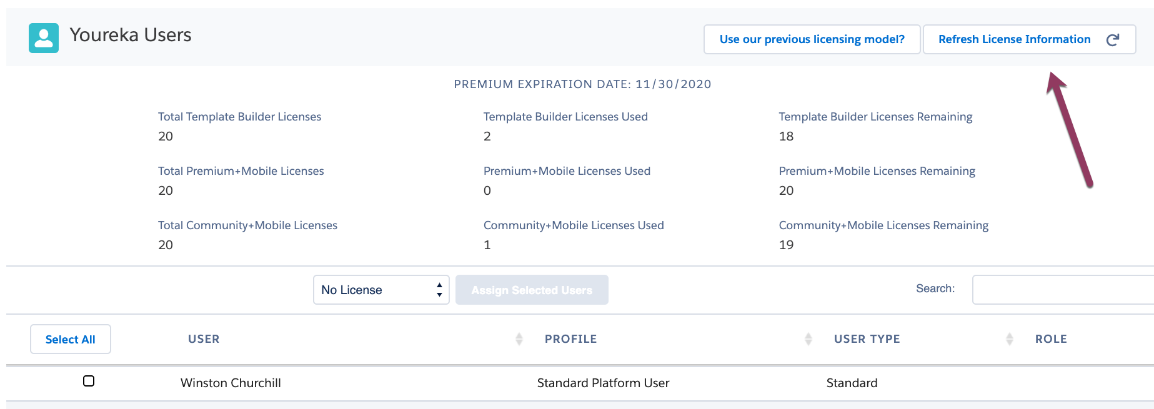This screenshot has height=409, width=1154.
Task: Tick the Winston Churchill row checkbox
Action: tap(89, 381)
